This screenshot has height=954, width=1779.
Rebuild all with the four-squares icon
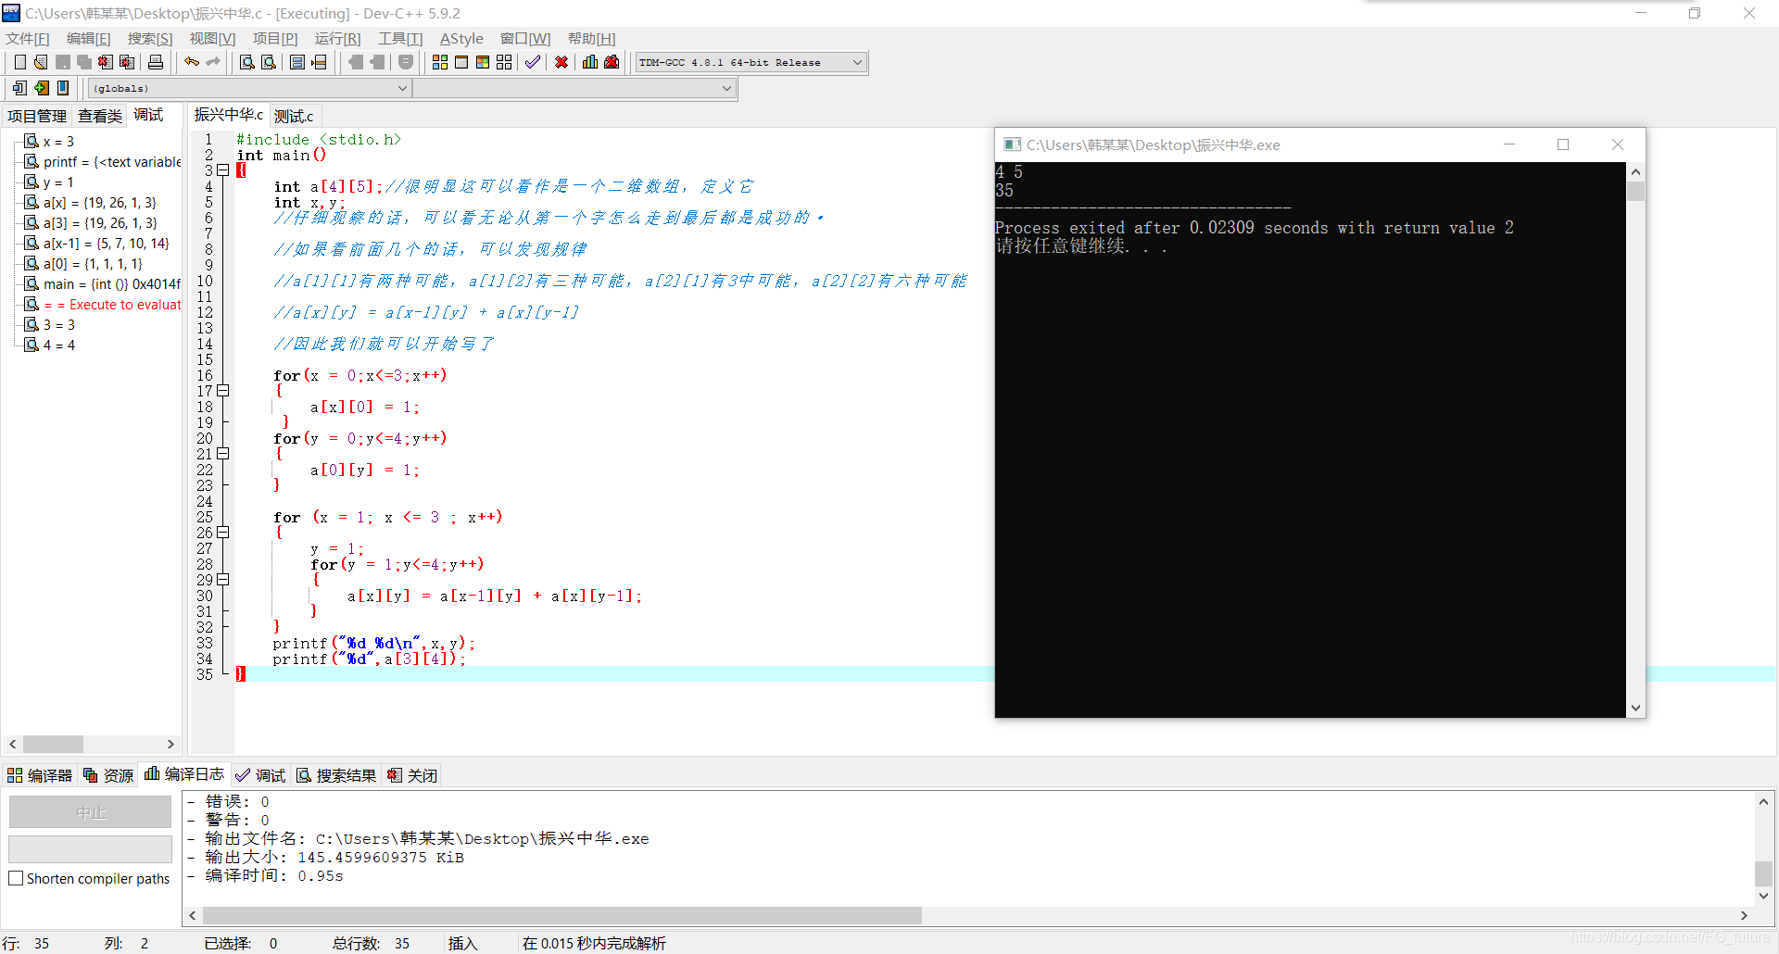[504, 62]
